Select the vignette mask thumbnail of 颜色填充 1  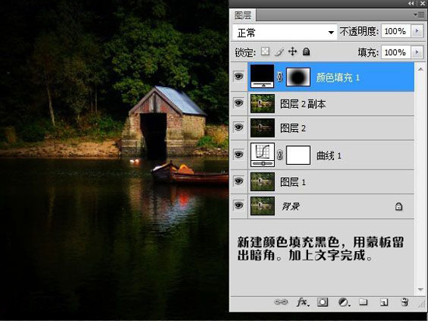tap(298, 77)
